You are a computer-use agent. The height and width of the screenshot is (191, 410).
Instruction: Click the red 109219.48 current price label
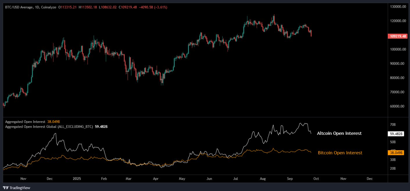396,36
